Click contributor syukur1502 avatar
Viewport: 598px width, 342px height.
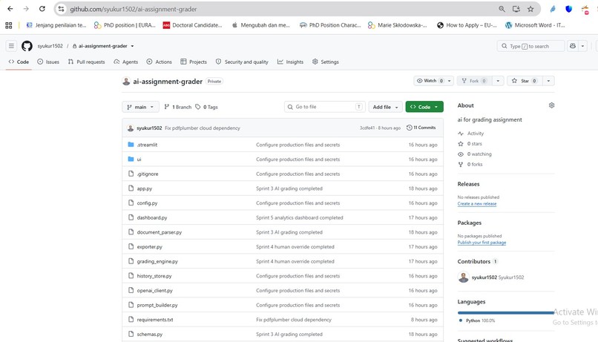[464, 277]
